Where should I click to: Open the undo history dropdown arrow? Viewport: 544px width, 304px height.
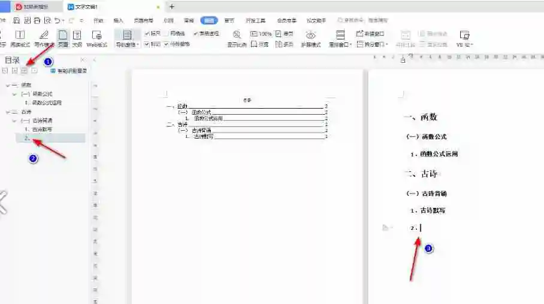point(63,21)
